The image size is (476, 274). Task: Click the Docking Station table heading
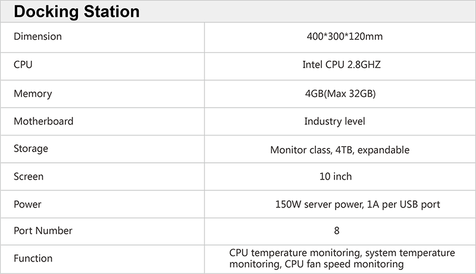(x=77, y=11)
